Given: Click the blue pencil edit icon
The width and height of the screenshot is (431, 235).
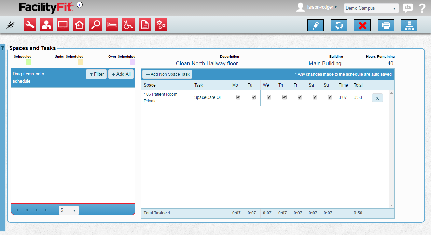Looking at the screenshot, I should point(316,25).
